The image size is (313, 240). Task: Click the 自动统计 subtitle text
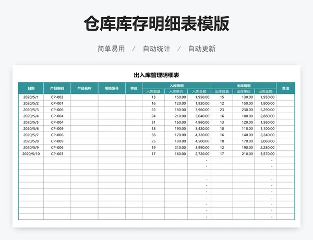pos(156,49)
